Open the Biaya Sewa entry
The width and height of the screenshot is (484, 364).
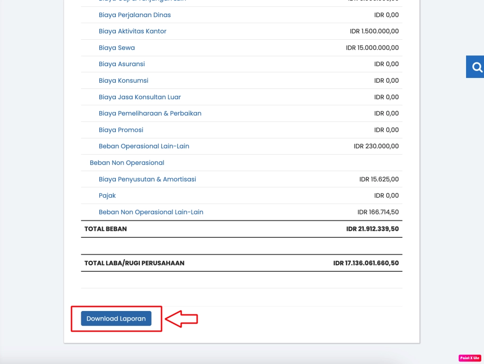click(117, 47)
